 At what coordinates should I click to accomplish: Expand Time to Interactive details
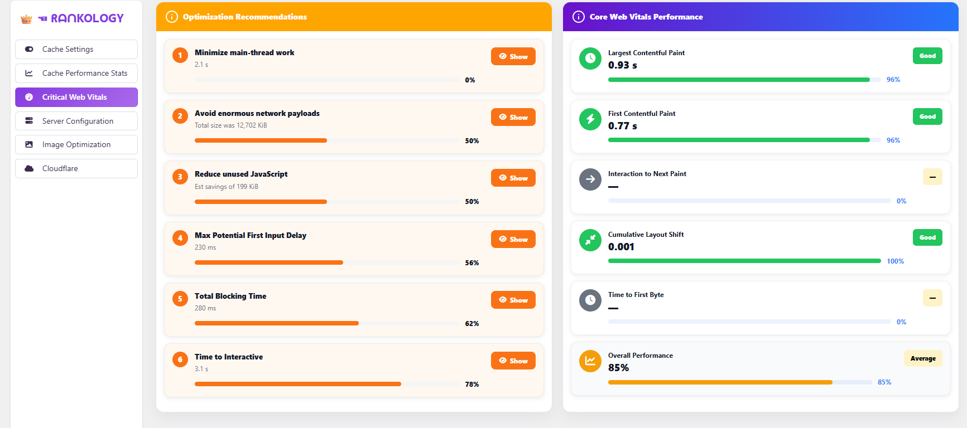coord(513,361)
